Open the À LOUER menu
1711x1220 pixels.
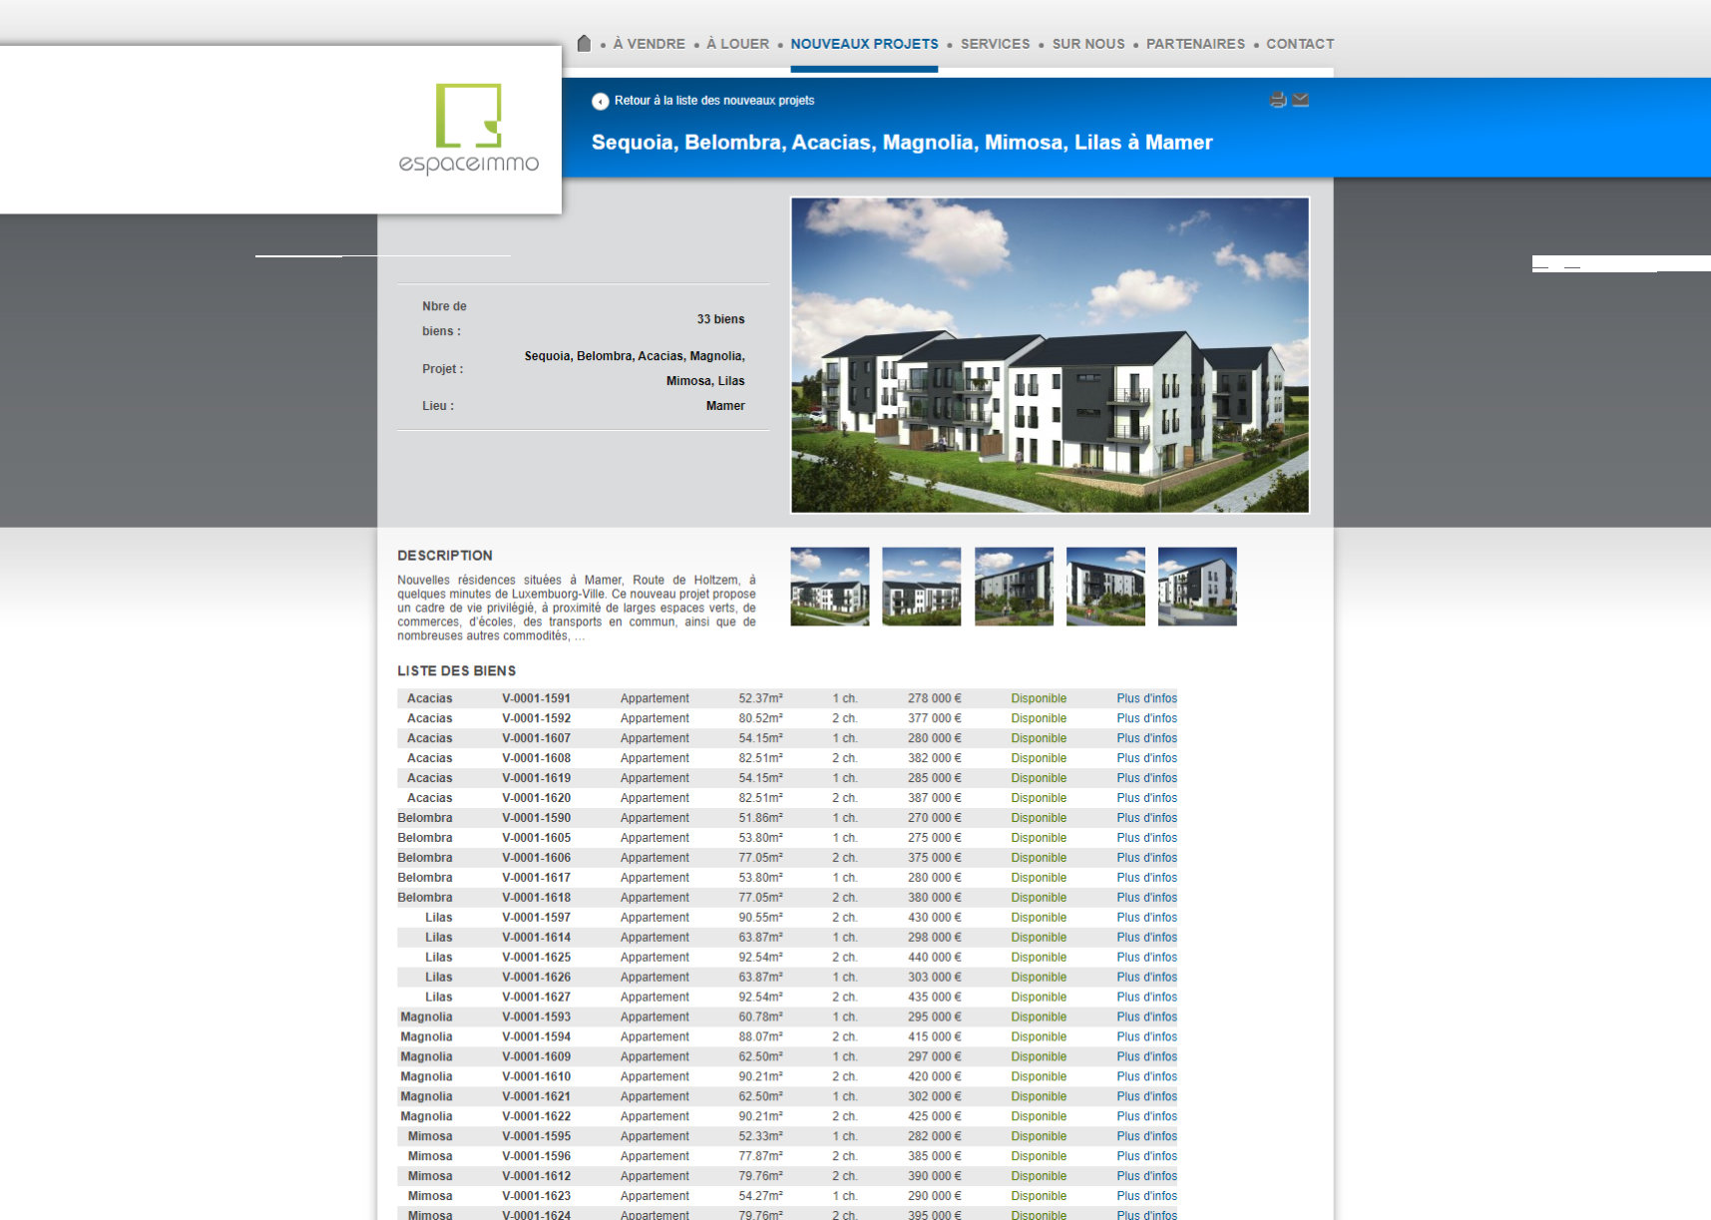point(737,44)
